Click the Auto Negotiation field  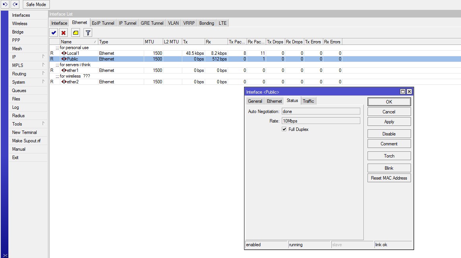pos(321,111)
